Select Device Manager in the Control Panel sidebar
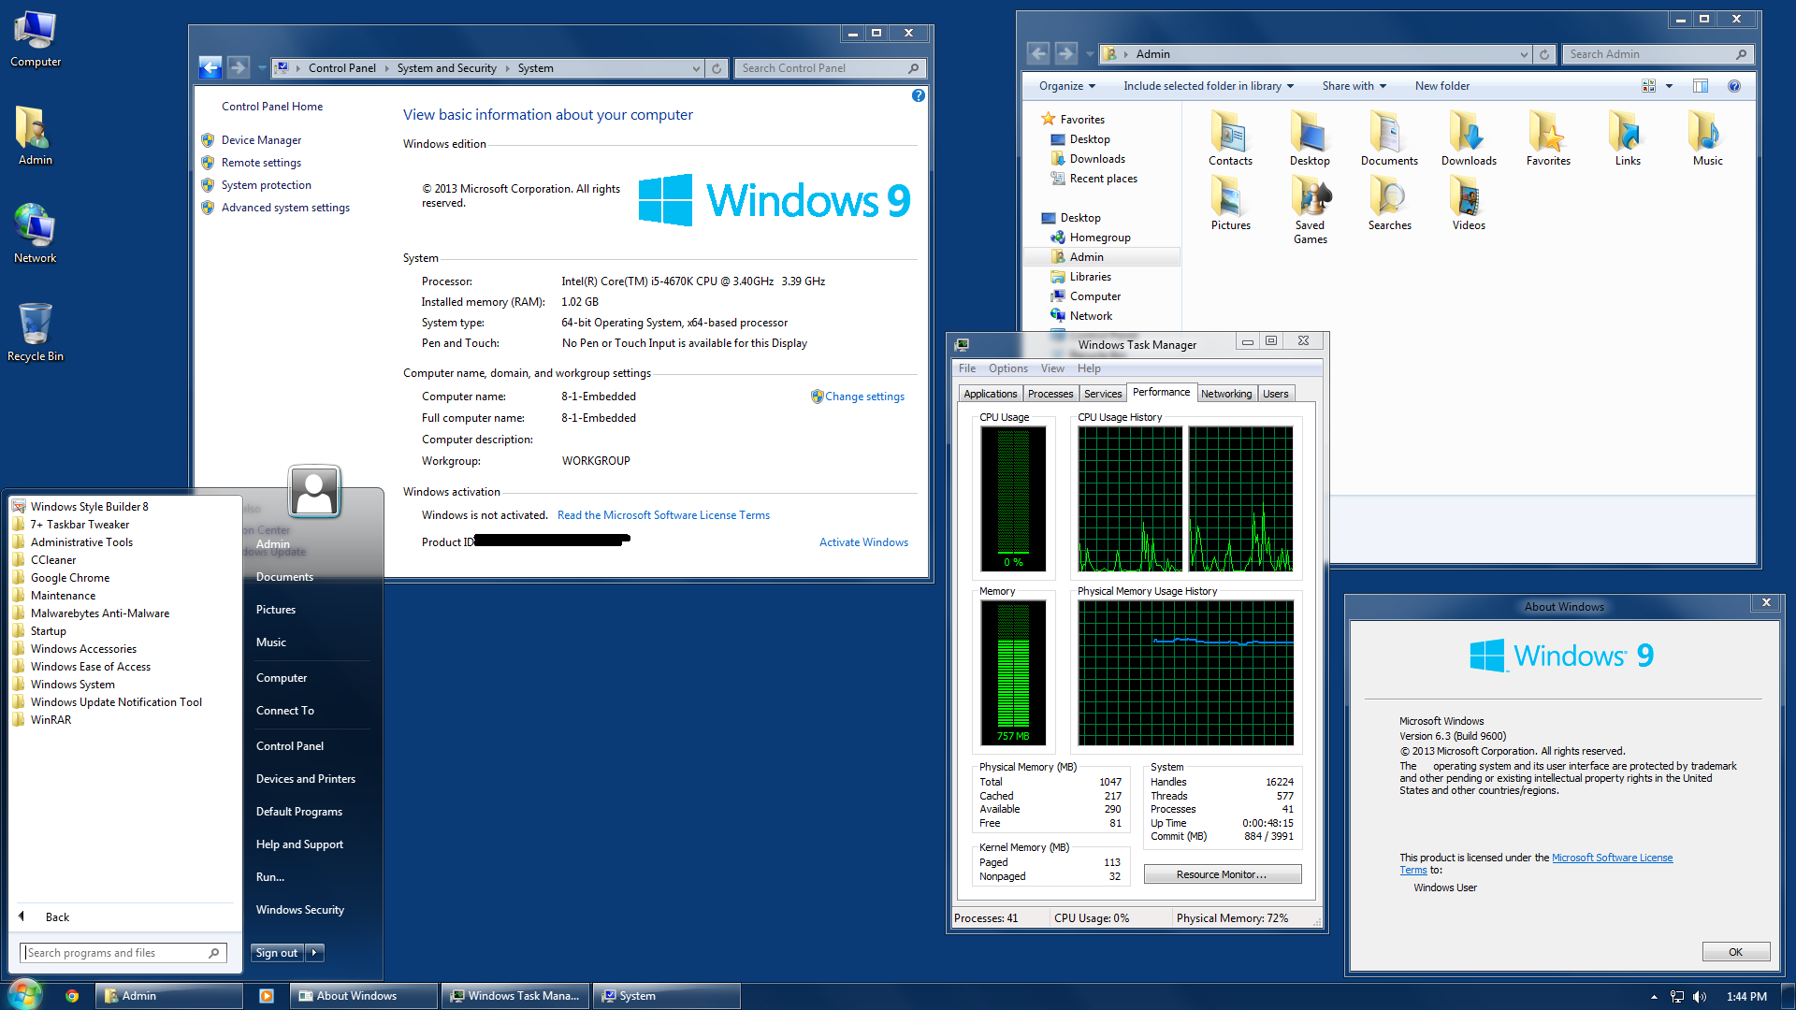1796x1010 pixels. click(261, 139)
